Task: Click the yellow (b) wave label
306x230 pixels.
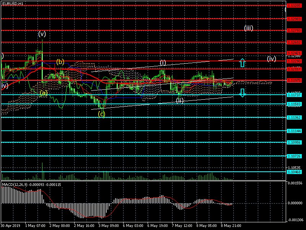Action: (x=60, y=62)
